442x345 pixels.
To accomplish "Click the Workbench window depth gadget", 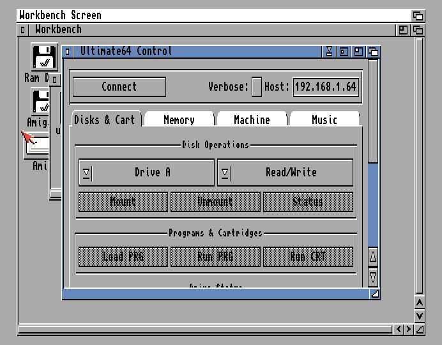I will click(x=418, y=29).
